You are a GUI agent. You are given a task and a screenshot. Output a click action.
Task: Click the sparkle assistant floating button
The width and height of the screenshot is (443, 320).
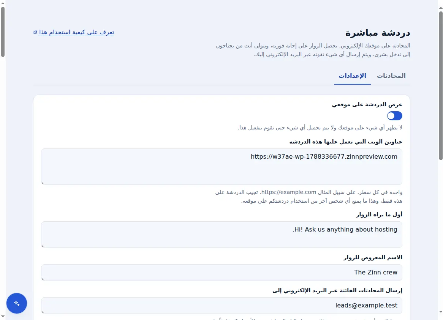click(x=17, y=303)
